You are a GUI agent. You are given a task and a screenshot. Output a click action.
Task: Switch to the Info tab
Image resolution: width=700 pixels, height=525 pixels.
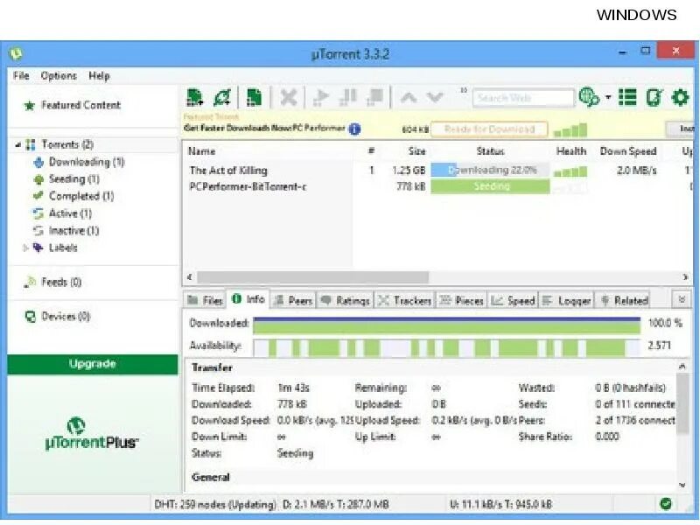point(248,299)
